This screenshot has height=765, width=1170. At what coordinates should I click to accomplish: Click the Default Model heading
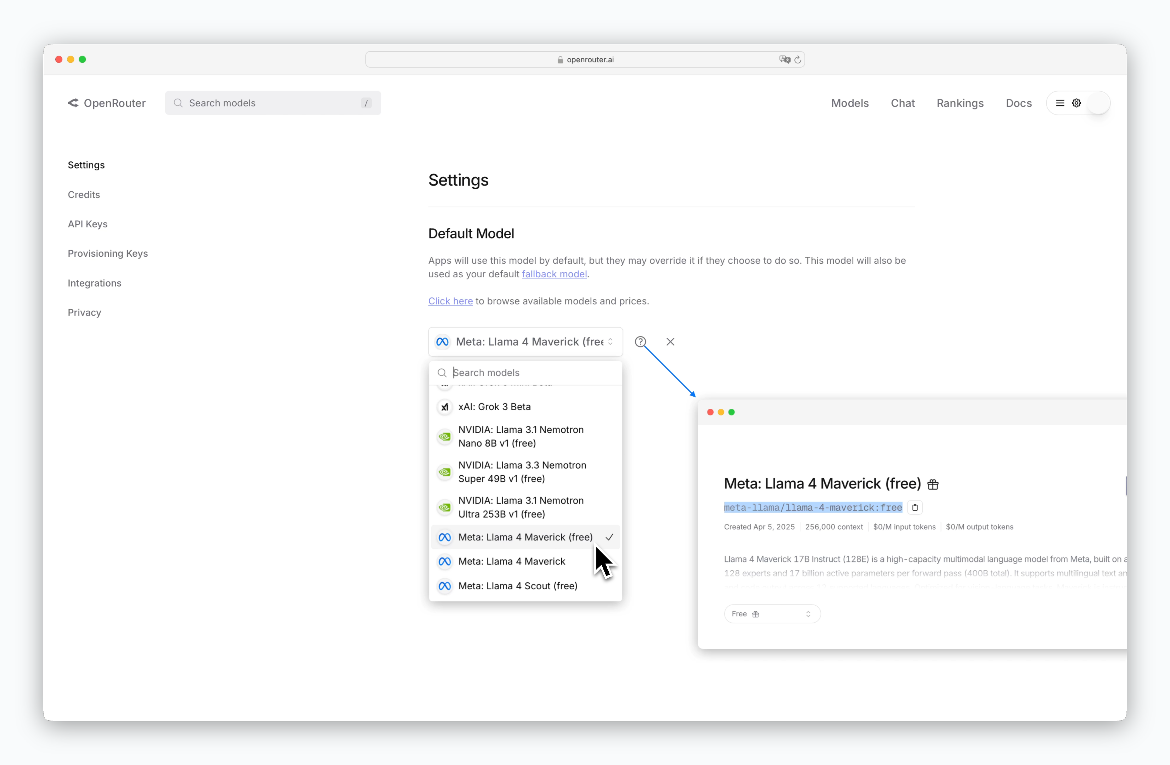point(471,233)
